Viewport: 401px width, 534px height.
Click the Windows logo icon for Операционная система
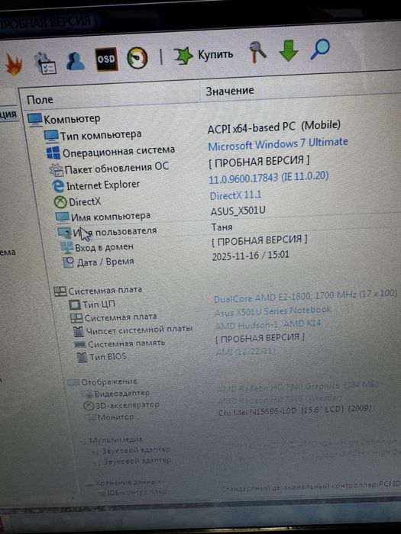click(53, 153)
